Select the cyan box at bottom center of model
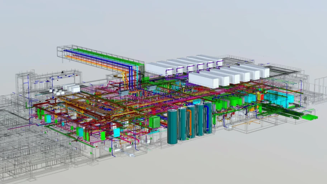 point(117,132)
